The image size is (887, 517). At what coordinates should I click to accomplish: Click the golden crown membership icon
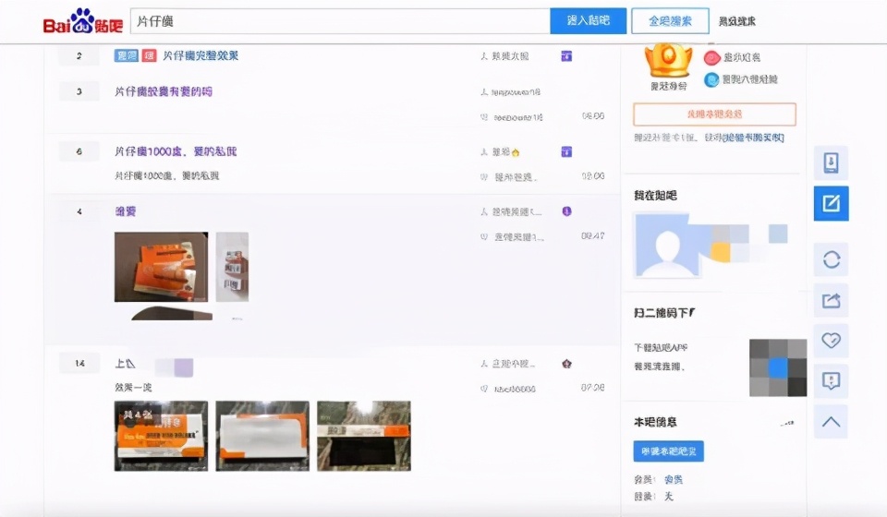point(669,61)
